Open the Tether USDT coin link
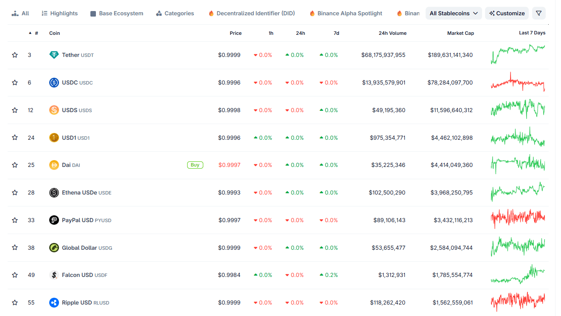Viewport: 561px width, 316px height. (78, 55)
